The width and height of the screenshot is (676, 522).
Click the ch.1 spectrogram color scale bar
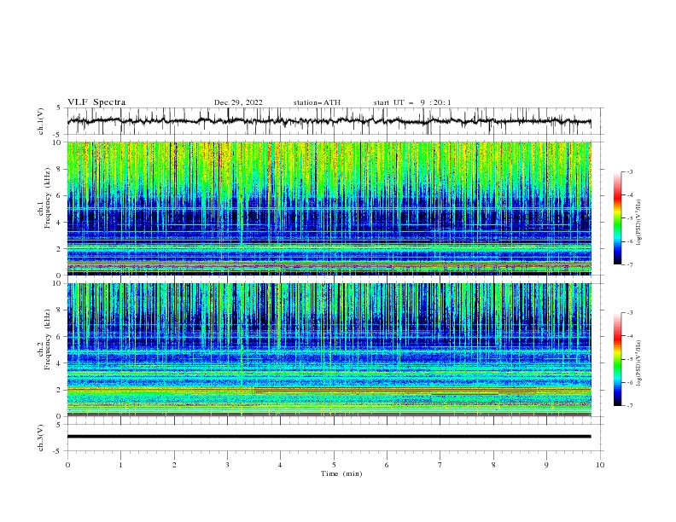[x=617, y=218]
